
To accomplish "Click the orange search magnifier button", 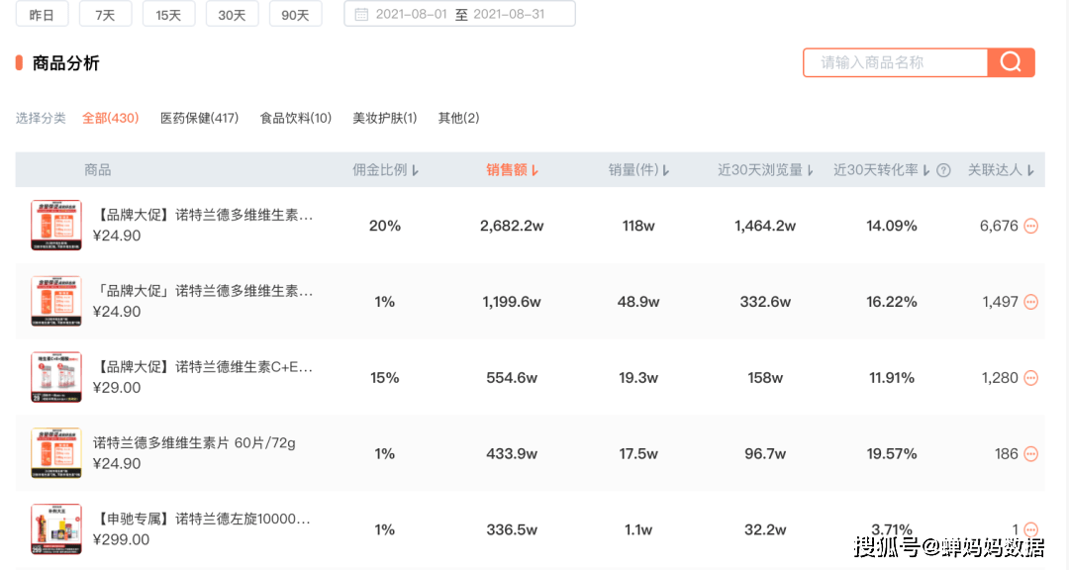I will 1011,62.
